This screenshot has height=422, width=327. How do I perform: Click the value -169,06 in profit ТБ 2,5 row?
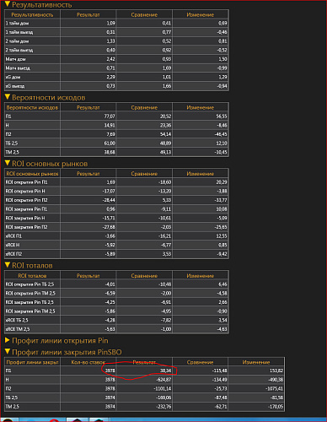pyautogui.click(x=163, y=398)
